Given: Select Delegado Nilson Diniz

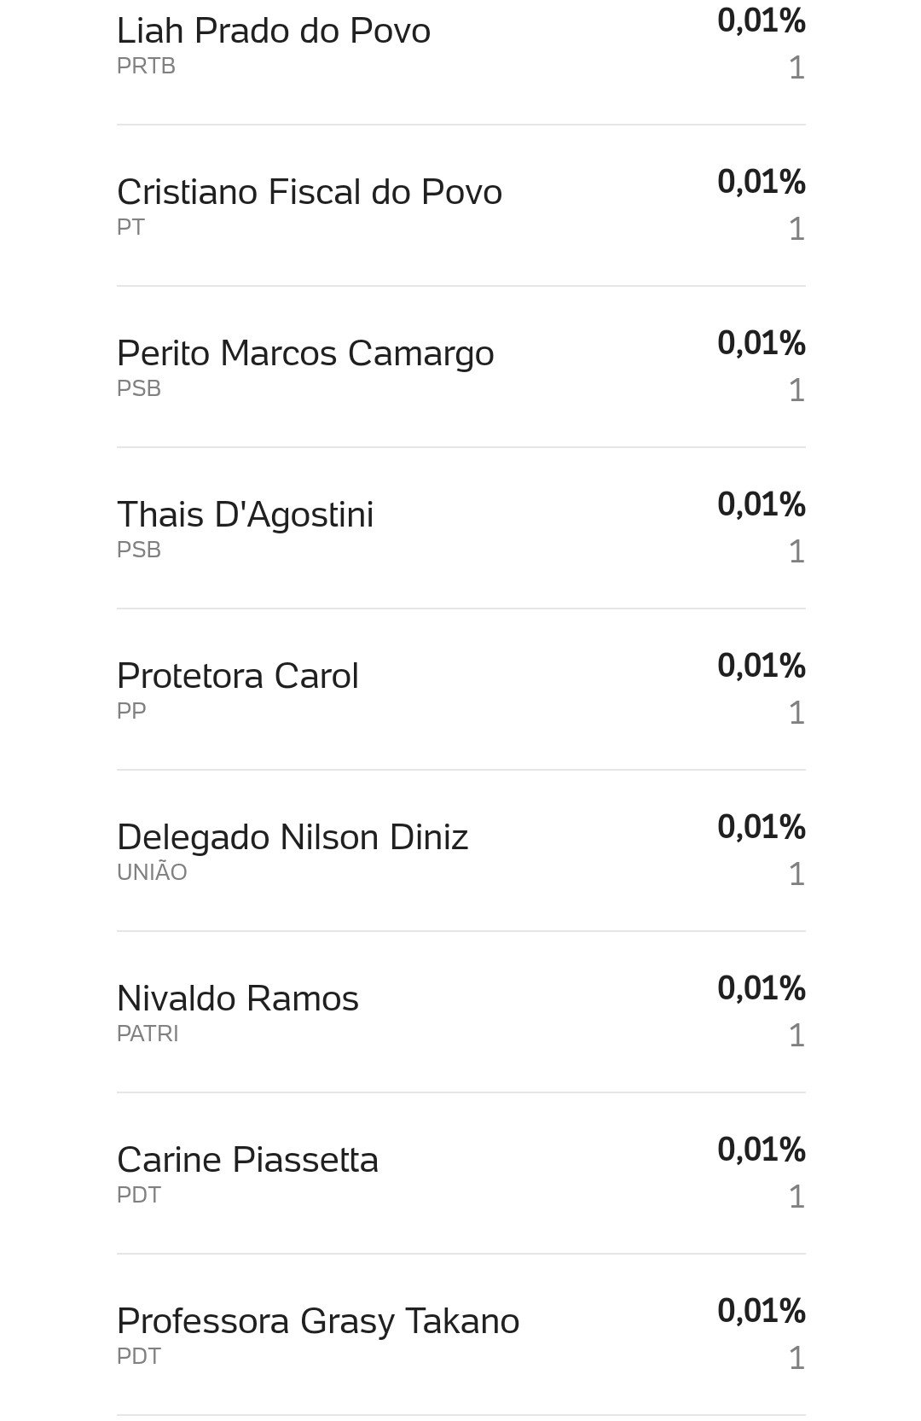Looking at the screenshot, I should point(460,850).
